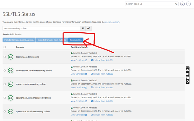Click the lock status icon for autodiscover.testnimaacademy.online
Image resolution: width=194 pixels, height=121 pixels.
click(x=11, y=70)
